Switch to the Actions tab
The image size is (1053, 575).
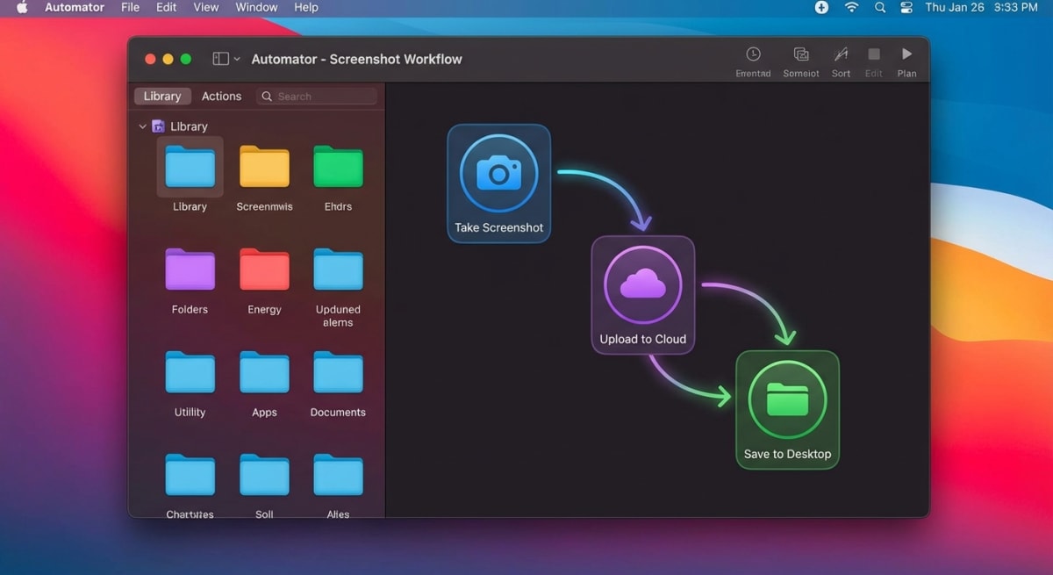pos(221,96)
